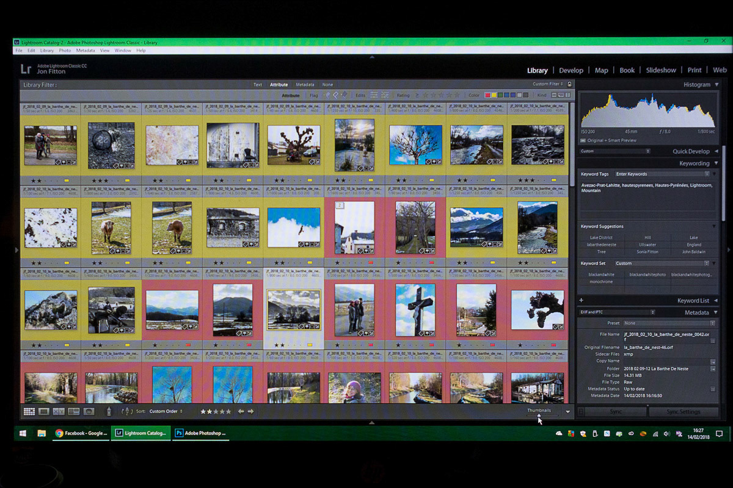Viewport: 733px width, 488px height.
Task: Add keyword with plus icon in Keyword List
Action: [581, 301]
